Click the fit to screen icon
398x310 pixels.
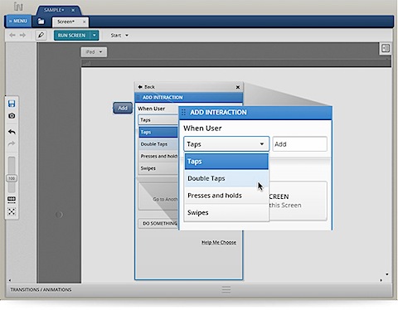(12, 211)
